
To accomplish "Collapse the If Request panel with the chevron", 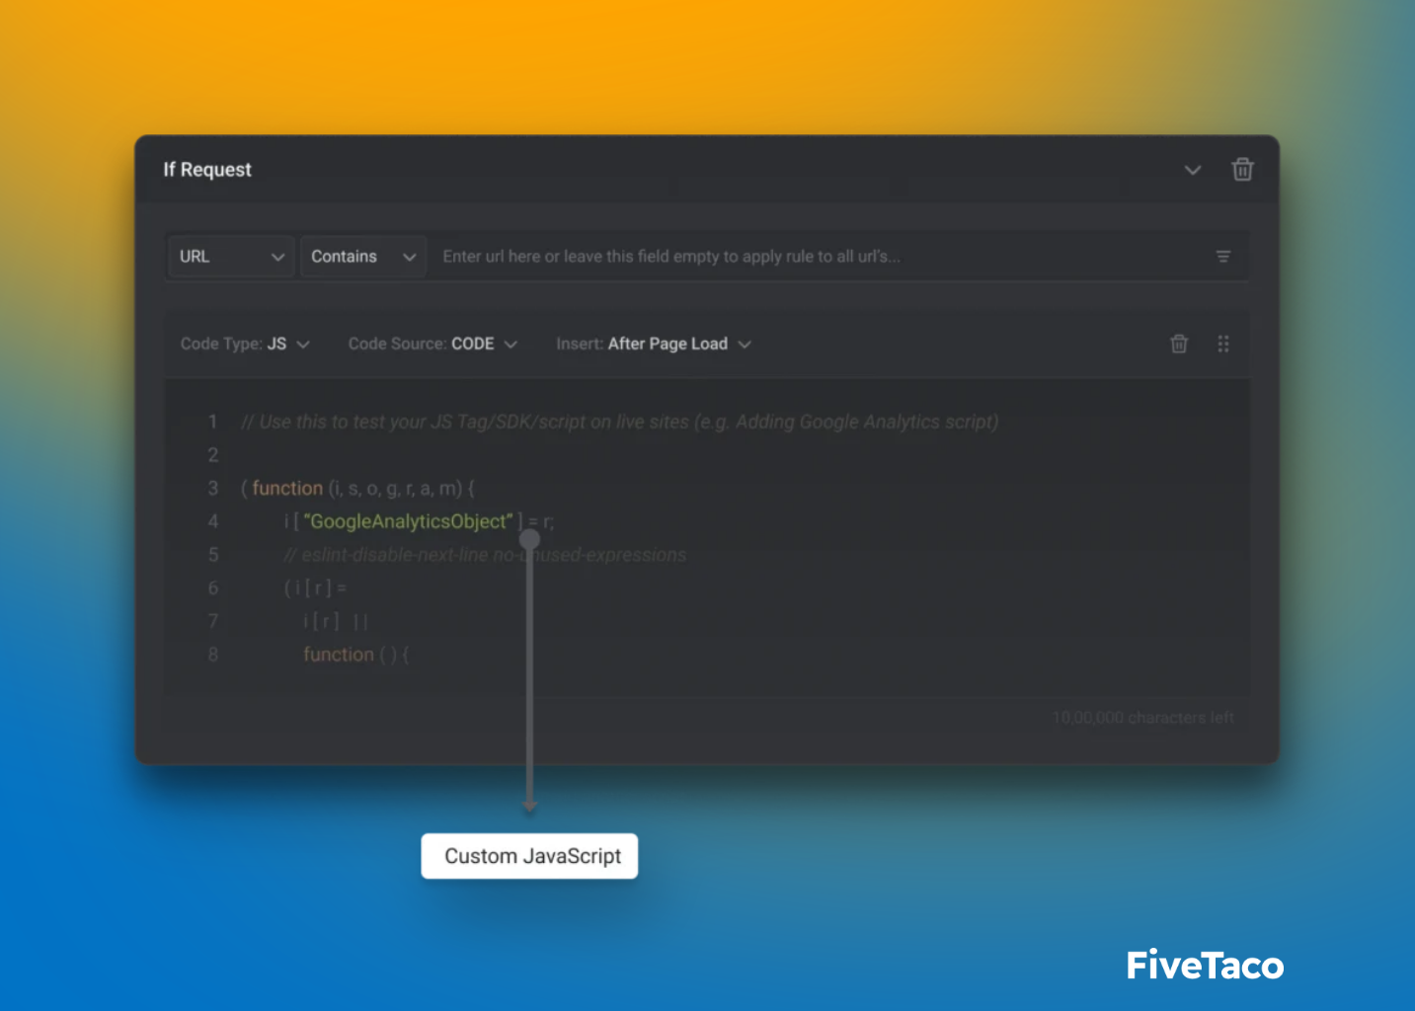I will pos(1192,170).
